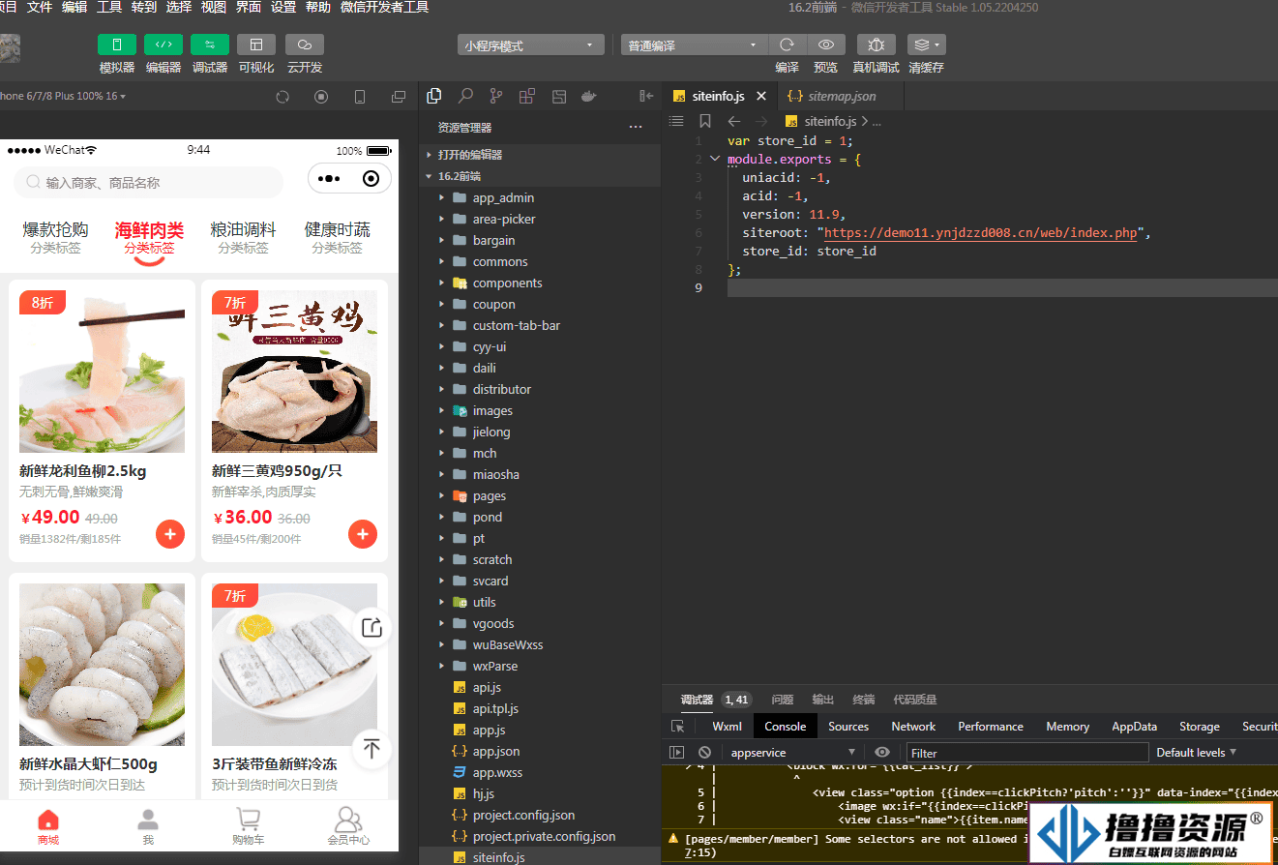1278x865 pixels.
Task: Open the explorer files icon
Action: coord(434,96)
